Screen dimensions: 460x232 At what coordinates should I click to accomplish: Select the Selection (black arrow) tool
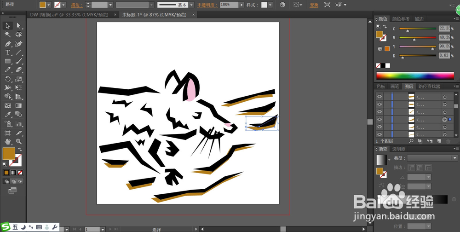tap(8, 26)
